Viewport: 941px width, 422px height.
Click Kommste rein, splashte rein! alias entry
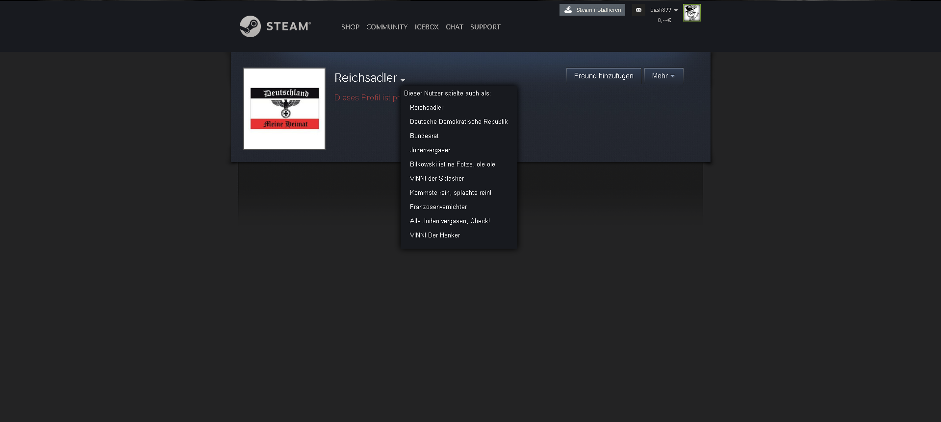[450, 192]
